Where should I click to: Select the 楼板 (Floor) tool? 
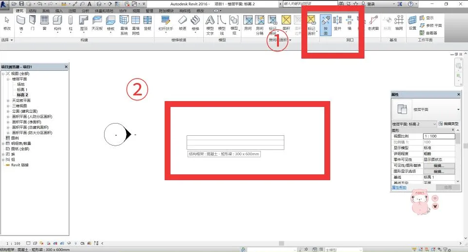click(x=110, y=23)
